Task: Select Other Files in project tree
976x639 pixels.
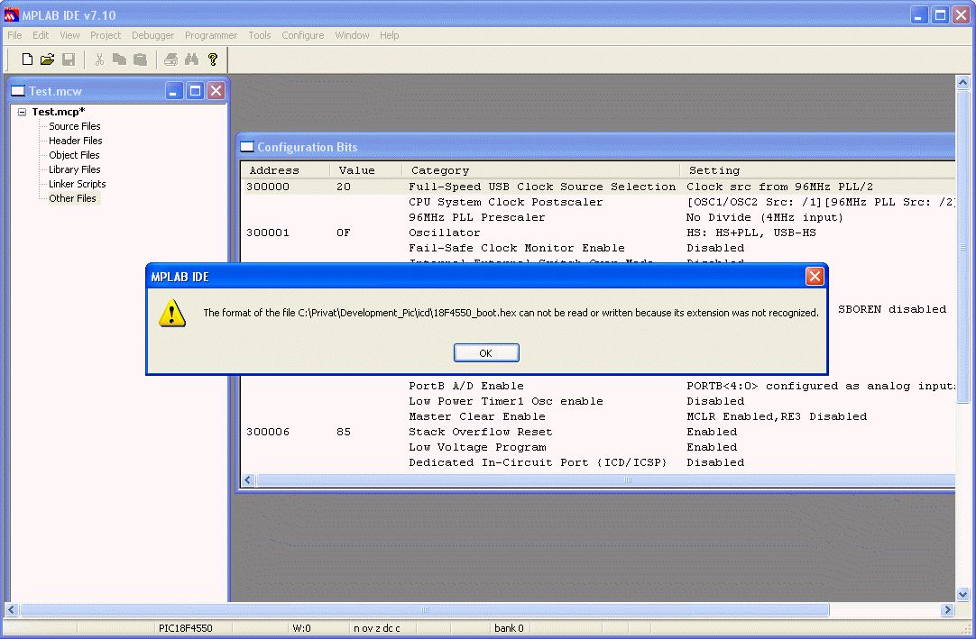Action: [x=72, y=198]
